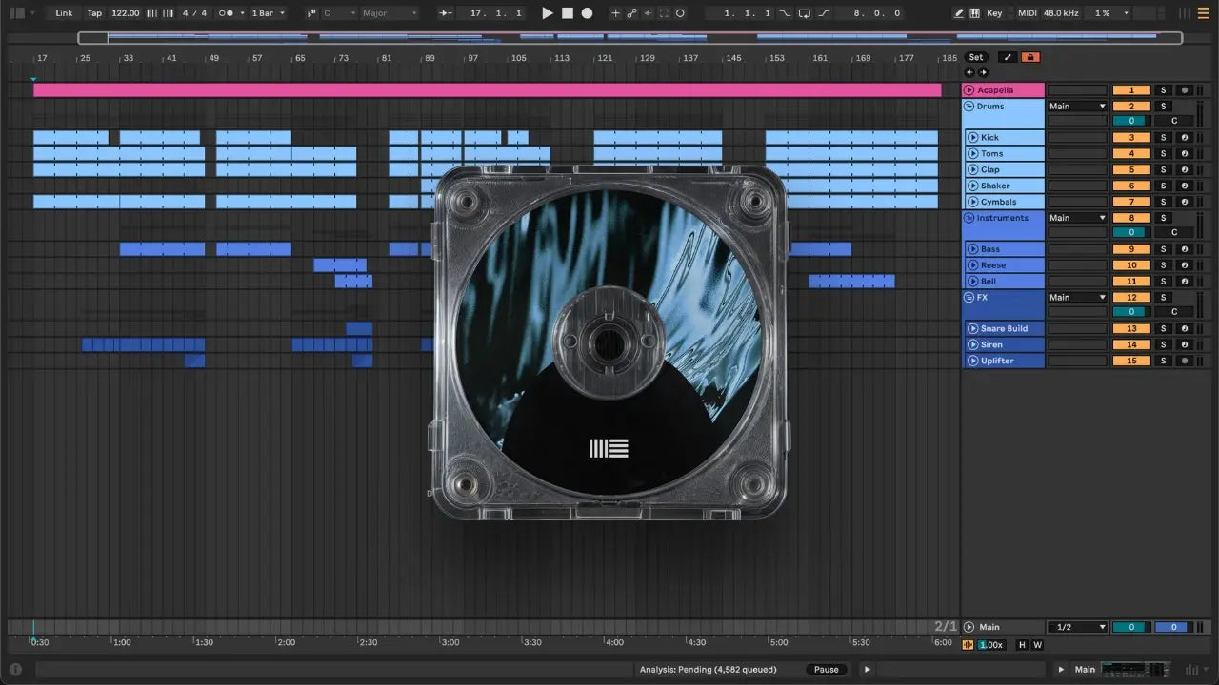Click the orange Lock Envelopes icon
Screen dimensions: 1219x685
click(x=1030, y=58)
